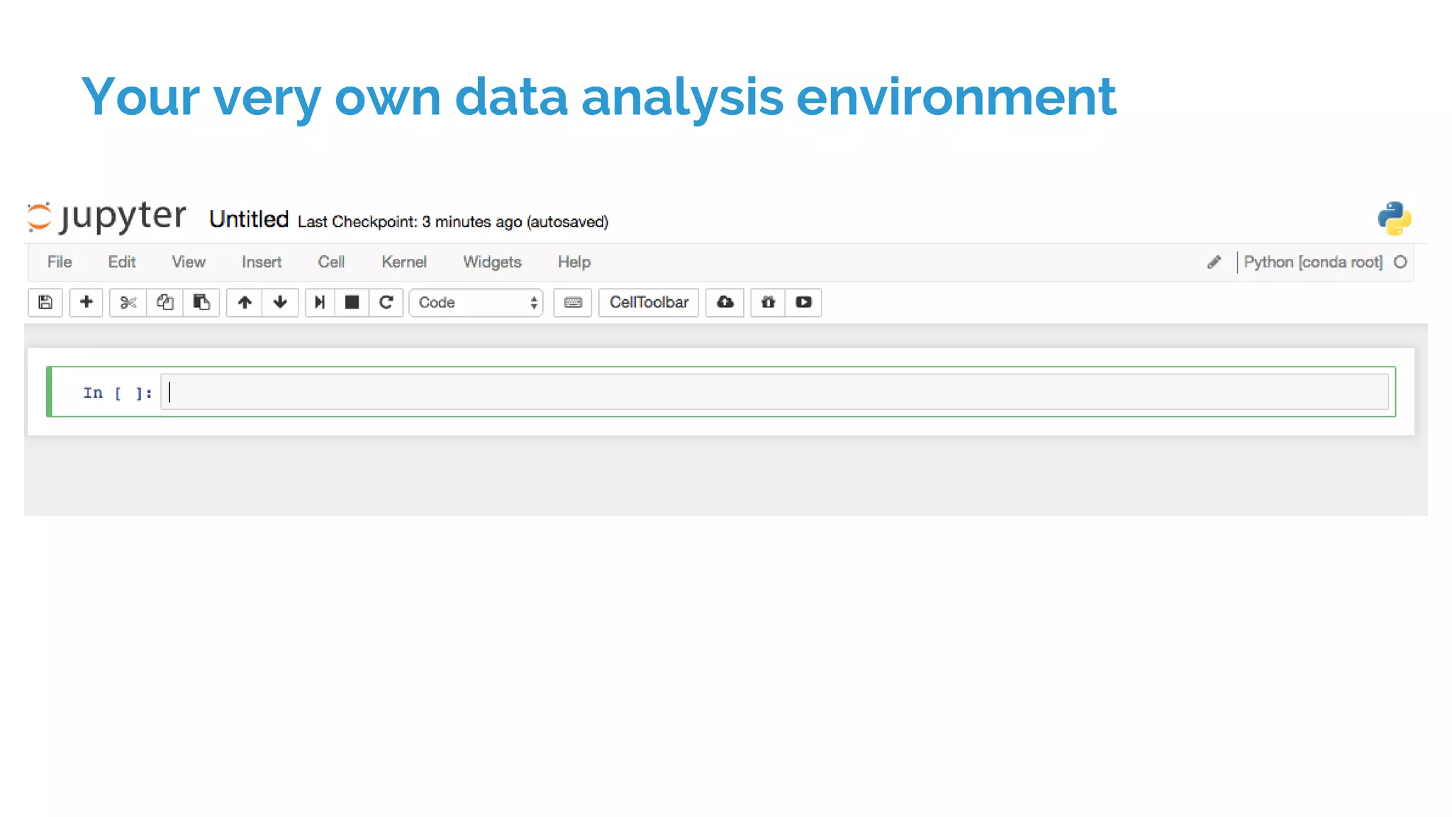Viewport: 1452px width, 817px height.
Task: Click the cloud upload icon
Action: (725, 303)
